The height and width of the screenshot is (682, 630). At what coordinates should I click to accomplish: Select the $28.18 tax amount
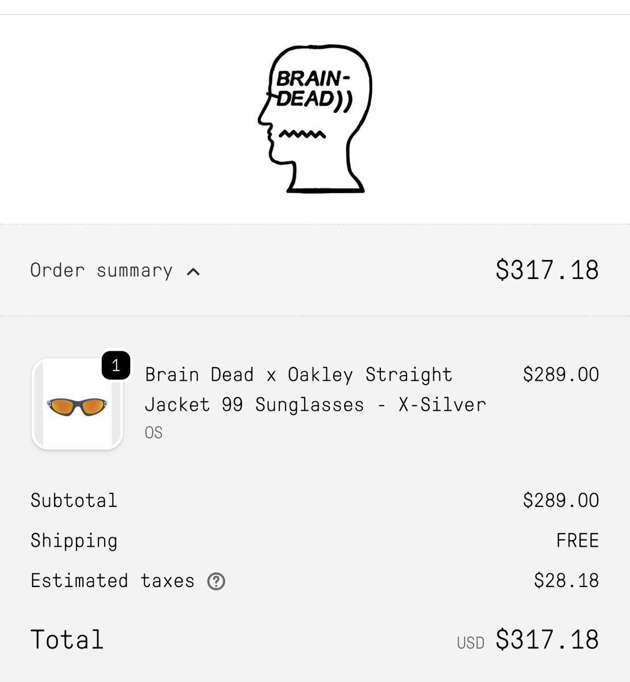pos(566,581)
